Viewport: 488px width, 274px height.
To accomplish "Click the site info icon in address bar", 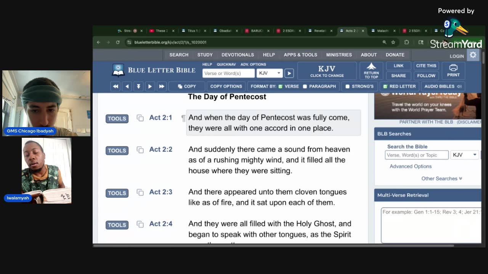I will [129, 42].
